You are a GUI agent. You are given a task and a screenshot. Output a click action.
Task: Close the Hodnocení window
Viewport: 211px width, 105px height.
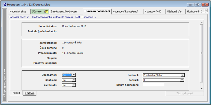205,4
